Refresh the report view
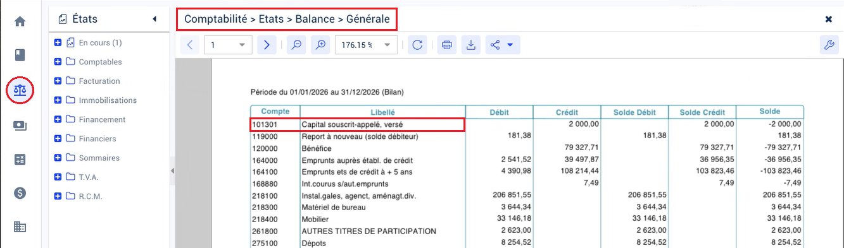 [x=417, y=45]
